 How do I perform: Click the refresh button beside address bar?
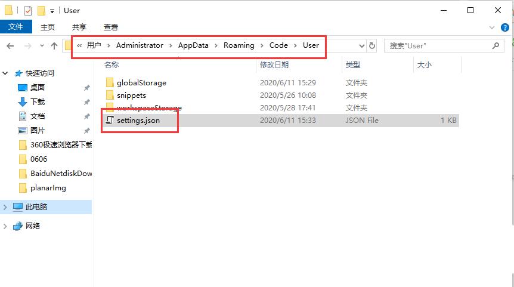pyautogui.click(x=373, y=46)
